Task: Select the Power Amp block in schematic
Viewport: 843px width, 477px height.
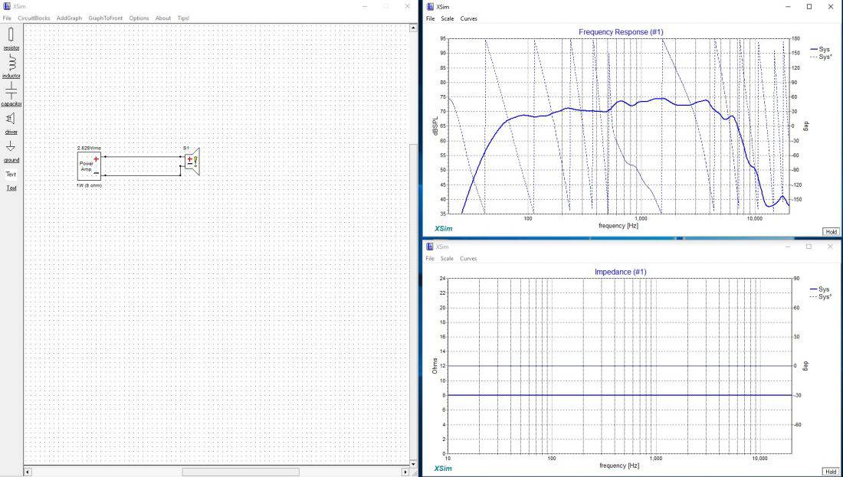Action: pos(89,165)
